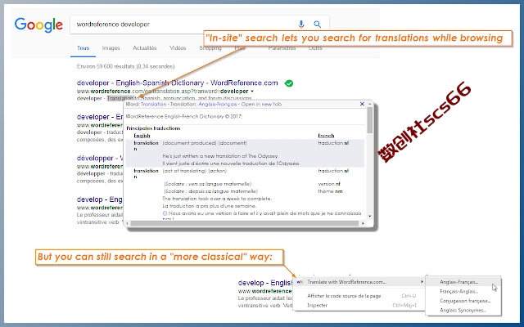Open the Actualités tab
Image resolution: width=524 pixels, height=327 pixels.
(x=144, y=48)
